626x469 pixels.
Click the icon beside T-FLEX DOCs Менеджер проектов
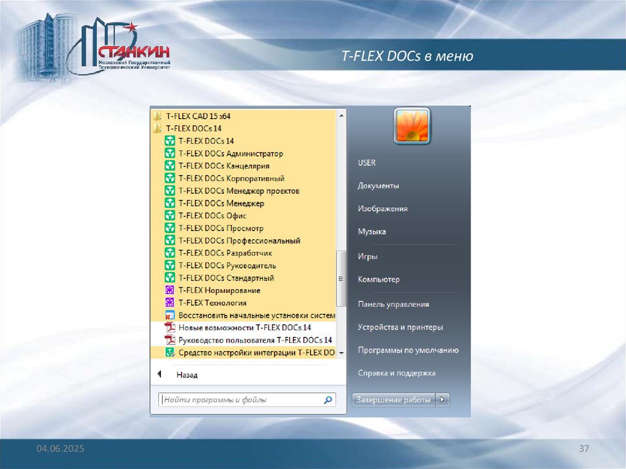click(170, 191)
